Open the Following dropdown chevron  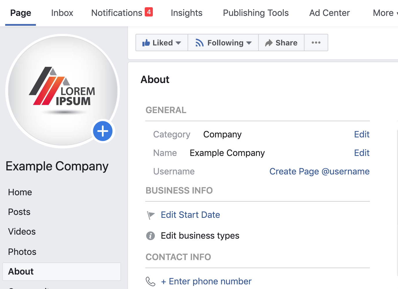pos(249,43)
